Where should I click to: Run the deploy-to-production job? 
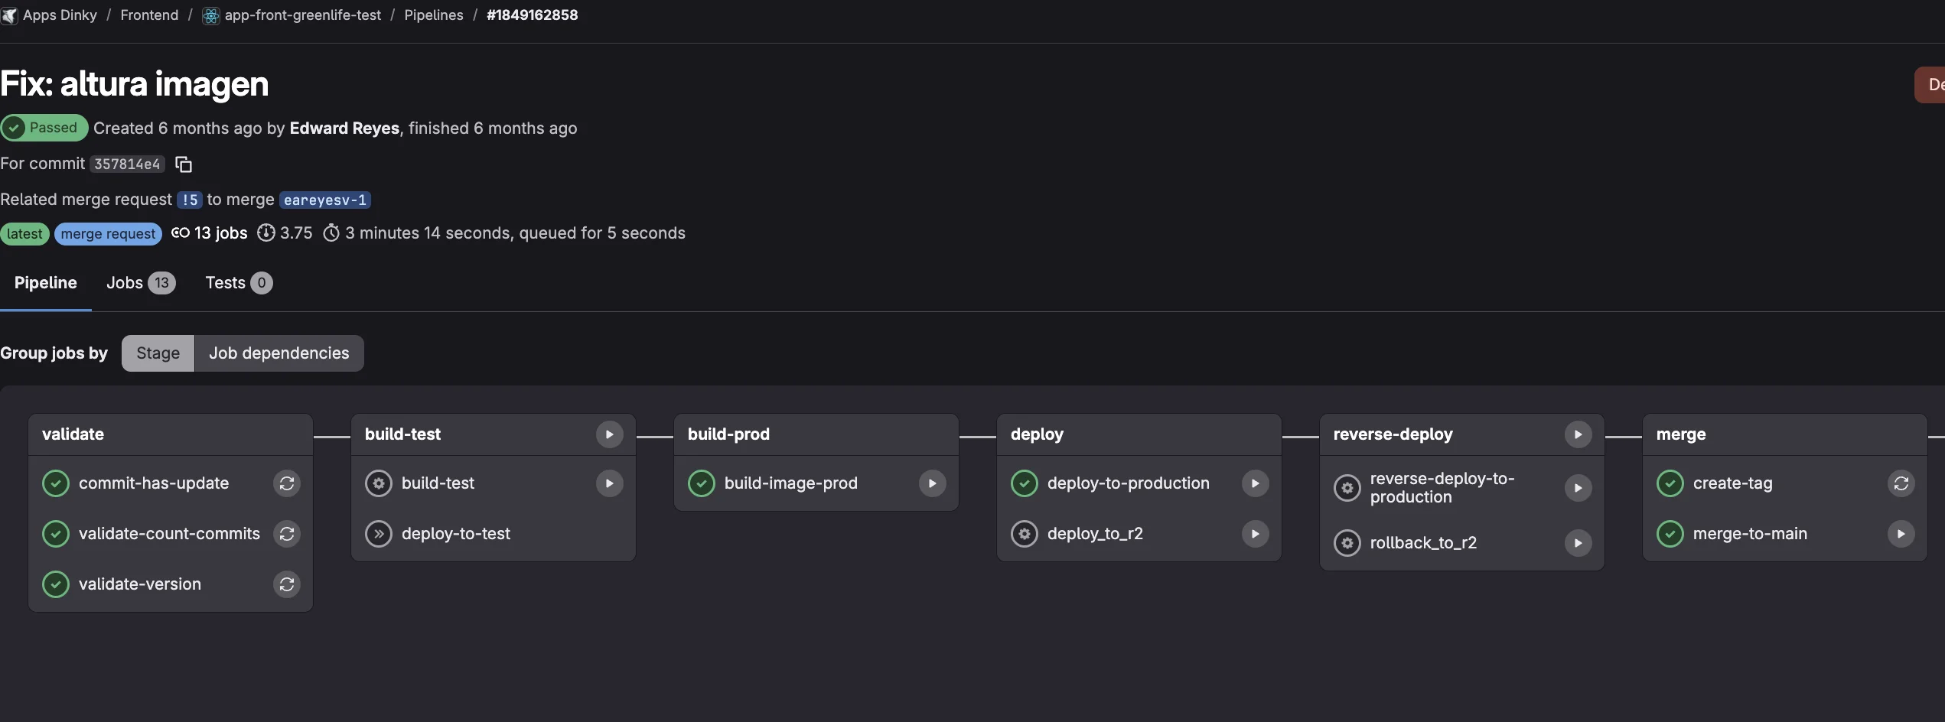pos(1254,483)
